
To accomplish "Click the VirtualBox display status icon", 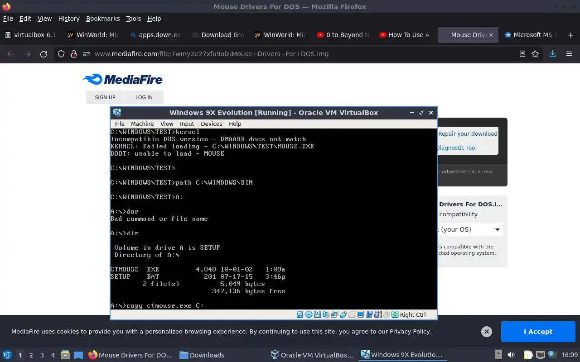I will pyautogui.click(x=360, y=314).
